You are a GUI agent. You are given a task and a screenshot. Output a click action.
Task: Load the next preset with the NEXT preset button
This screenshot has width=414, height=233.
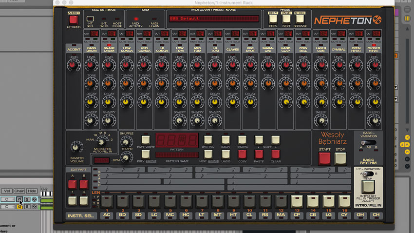coord(286,19)
